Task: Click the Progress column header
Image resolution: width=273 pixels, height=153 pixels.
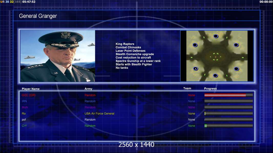Action: [210, 88]
